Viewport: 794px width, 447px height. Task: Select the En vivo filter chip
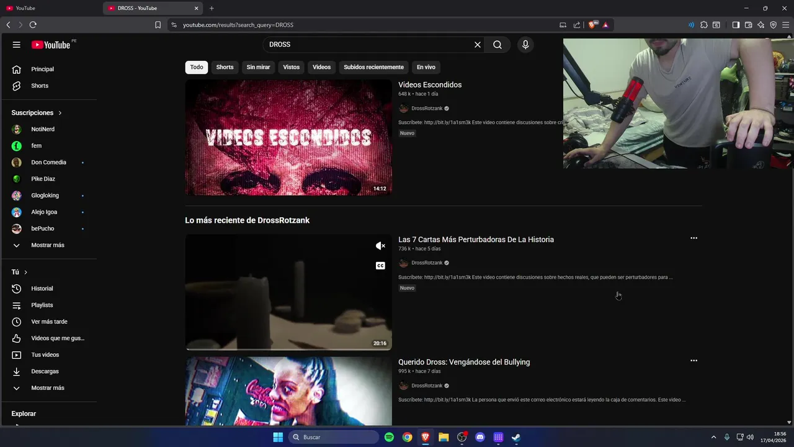pos(426,67)
